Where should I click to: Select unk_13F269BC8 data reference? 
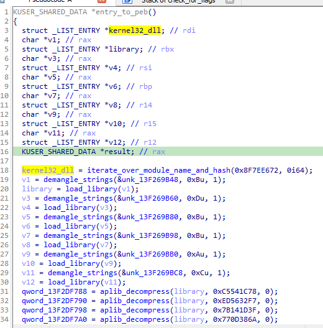(155, 273)
